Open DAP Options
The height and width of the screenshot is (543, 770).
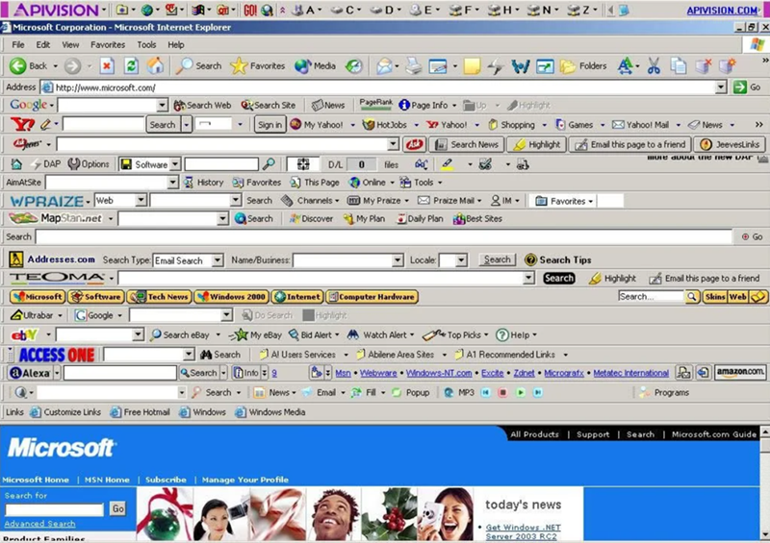click(x=89, y=164)
